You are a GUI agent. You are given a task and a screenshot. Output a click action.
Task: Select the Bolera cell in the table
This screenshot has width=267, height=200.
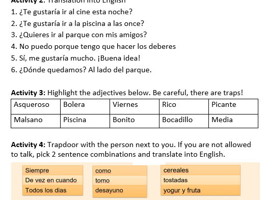click(x=85, y=106)
